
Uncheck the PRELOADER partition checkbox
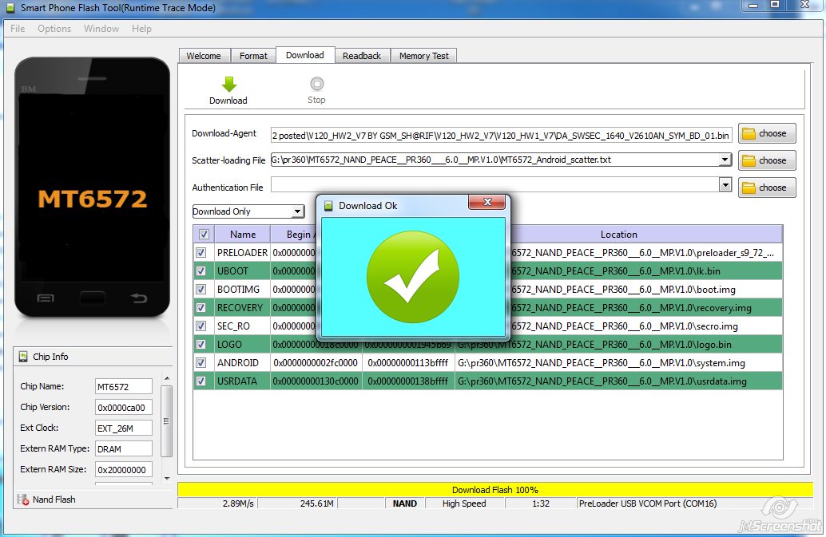click(x=201, y=252)
